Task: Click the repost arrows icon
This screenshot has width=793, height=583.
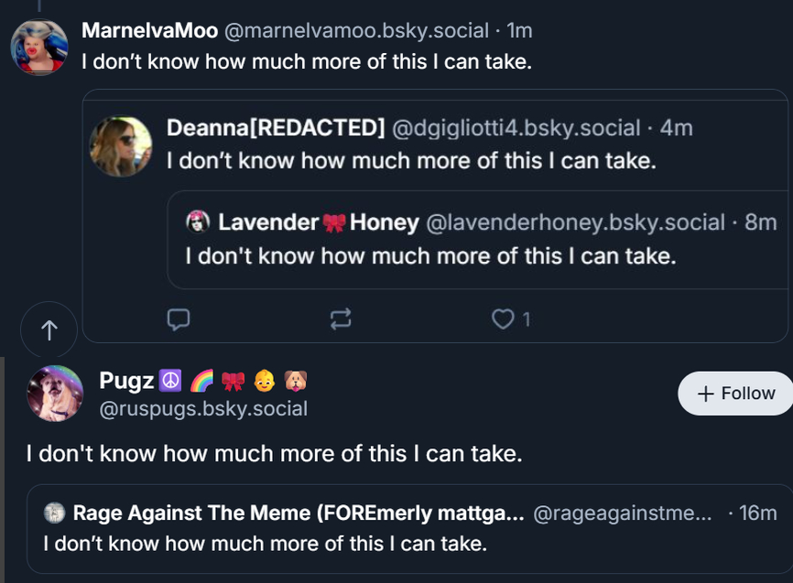Action: coord(341,318)
